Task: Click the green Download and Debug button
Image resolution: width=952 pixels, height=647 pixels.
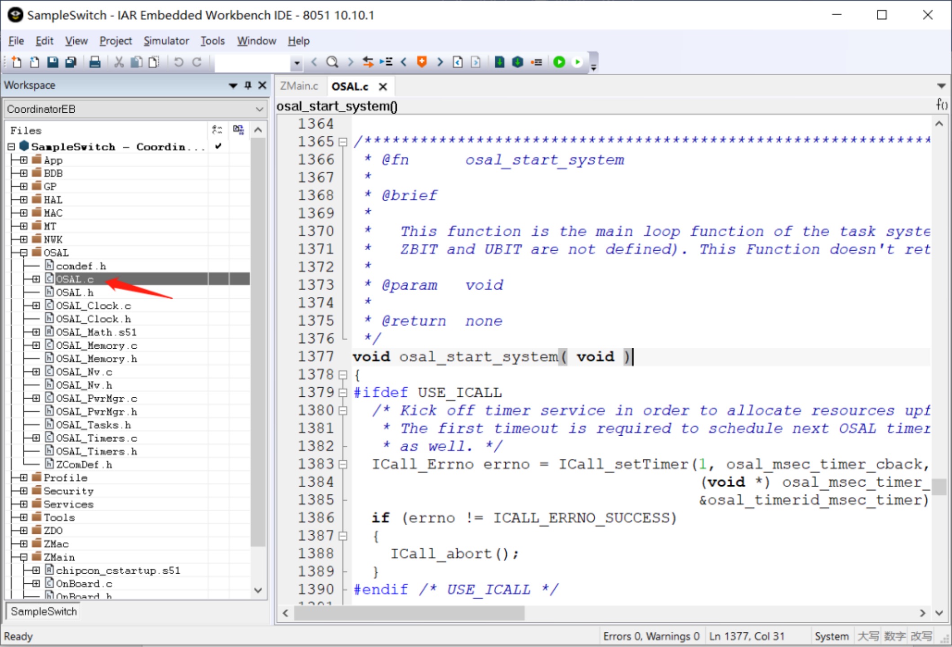Action: 559,62
